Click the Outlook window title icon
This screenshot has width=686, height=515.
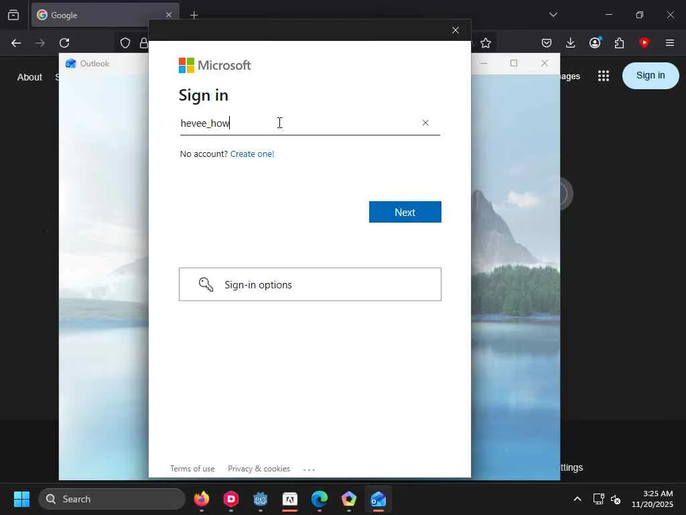(71, 64)
